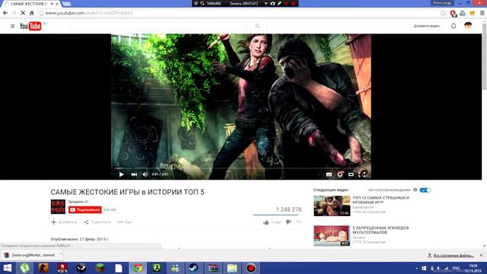Screen dimensions: 487x274
Task: Open the Saspens channel name link
Action: [x=76, y=202]
